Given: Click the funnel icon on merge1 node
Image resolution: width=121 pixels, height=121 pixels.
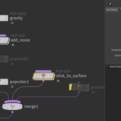Looking at the screenshot, I should pos(13,106).
